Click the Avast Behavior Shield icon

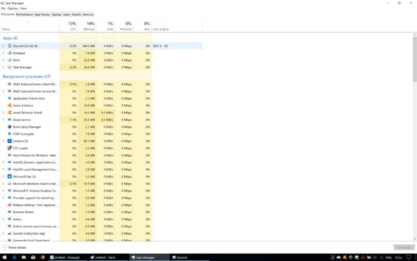[9, 112]
